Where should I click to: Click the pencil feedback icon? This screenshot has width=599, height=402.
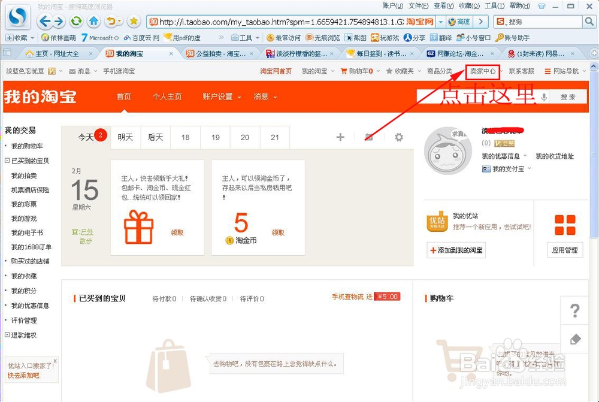(x=575, y=339)
